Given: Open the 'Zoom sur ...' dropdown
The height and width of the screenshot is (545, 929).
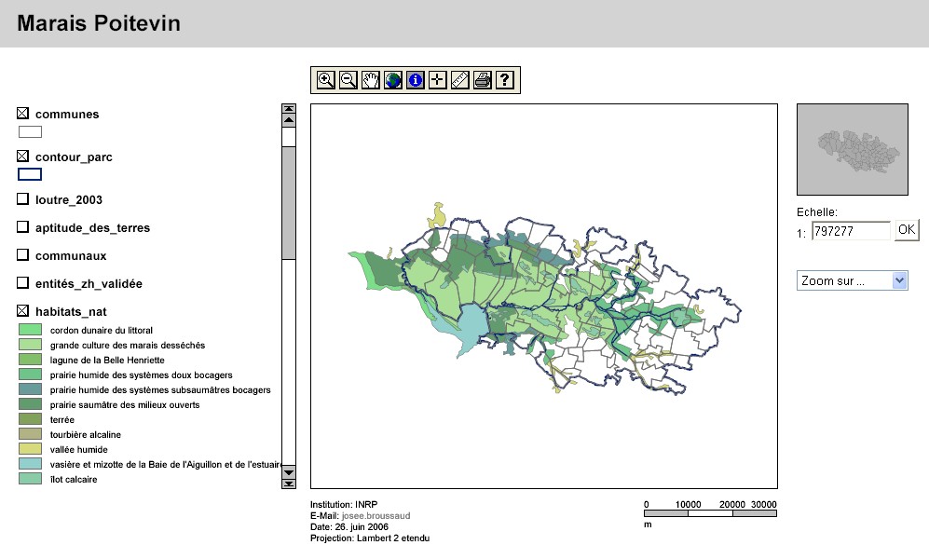Looking at the screenshot, I should (x=852, y=280).
